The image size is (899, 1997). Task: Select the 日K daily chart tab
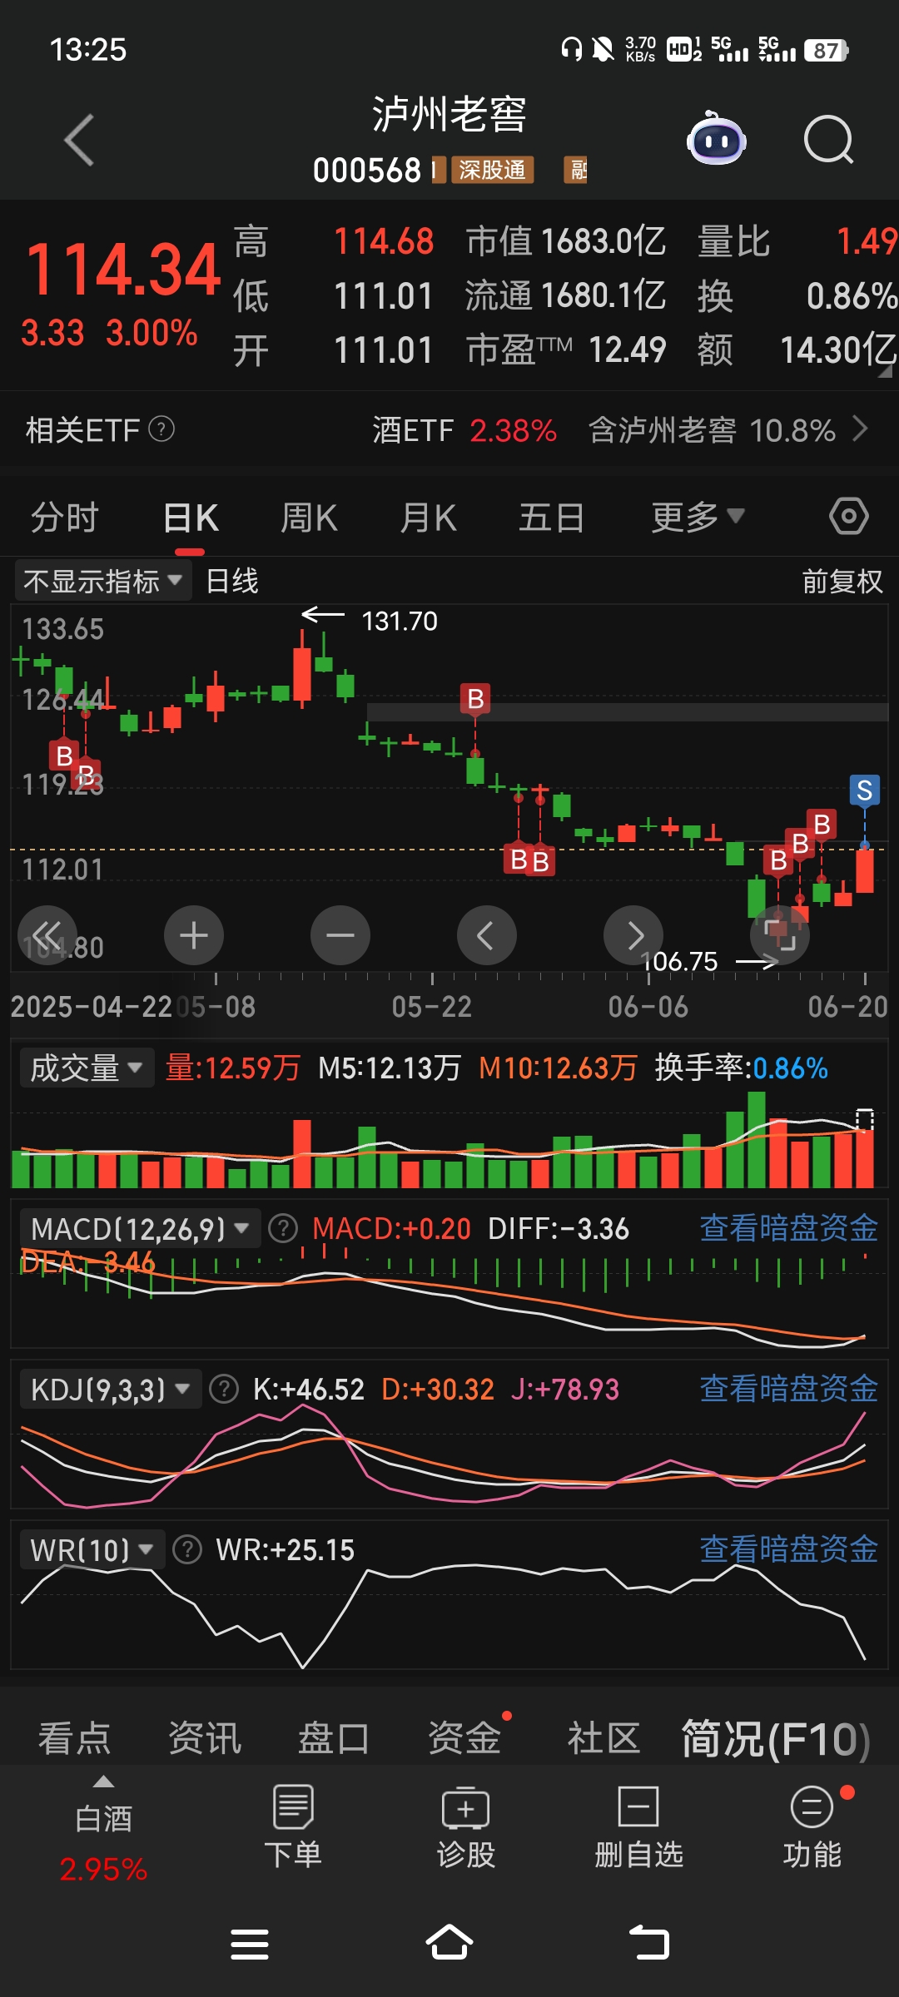pos(191,518)
